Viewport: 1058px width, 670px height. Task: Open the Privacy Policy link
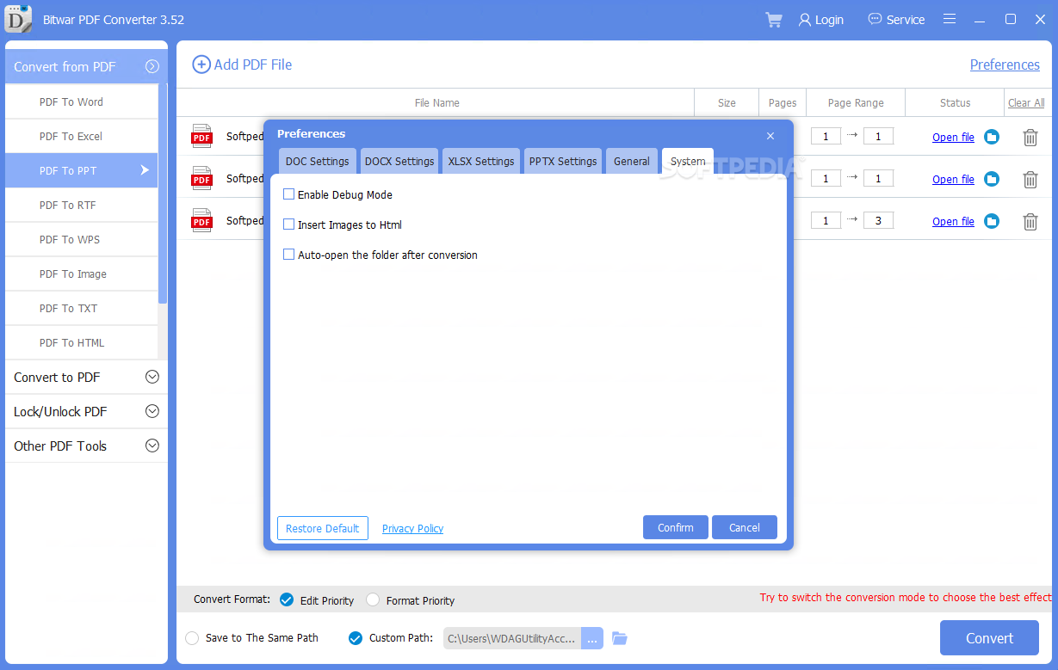[412, 528]
